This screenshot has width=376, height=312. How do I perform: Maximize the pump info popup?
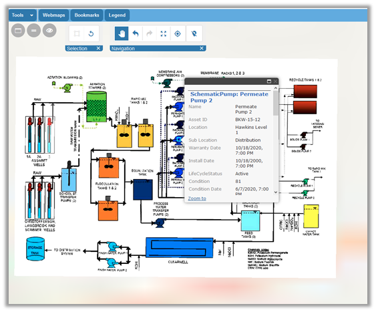coord(269,82)
